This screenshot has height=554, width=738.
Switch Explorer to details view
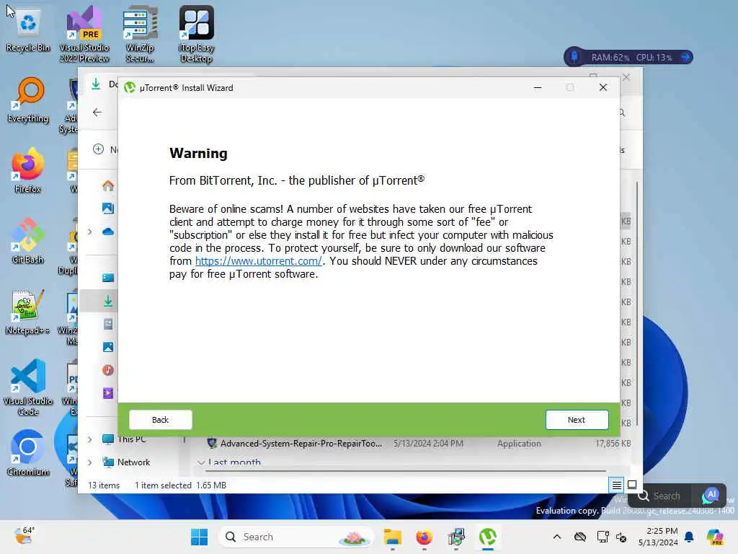click(x=616, y=485)
